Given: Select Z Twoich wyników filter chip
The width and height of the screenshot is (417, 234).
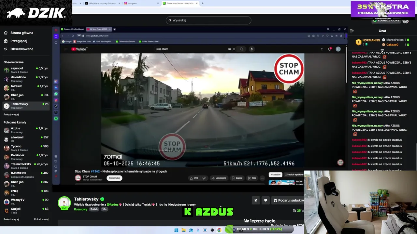Looking at the screenshot, I should click(x=294, y=175).
